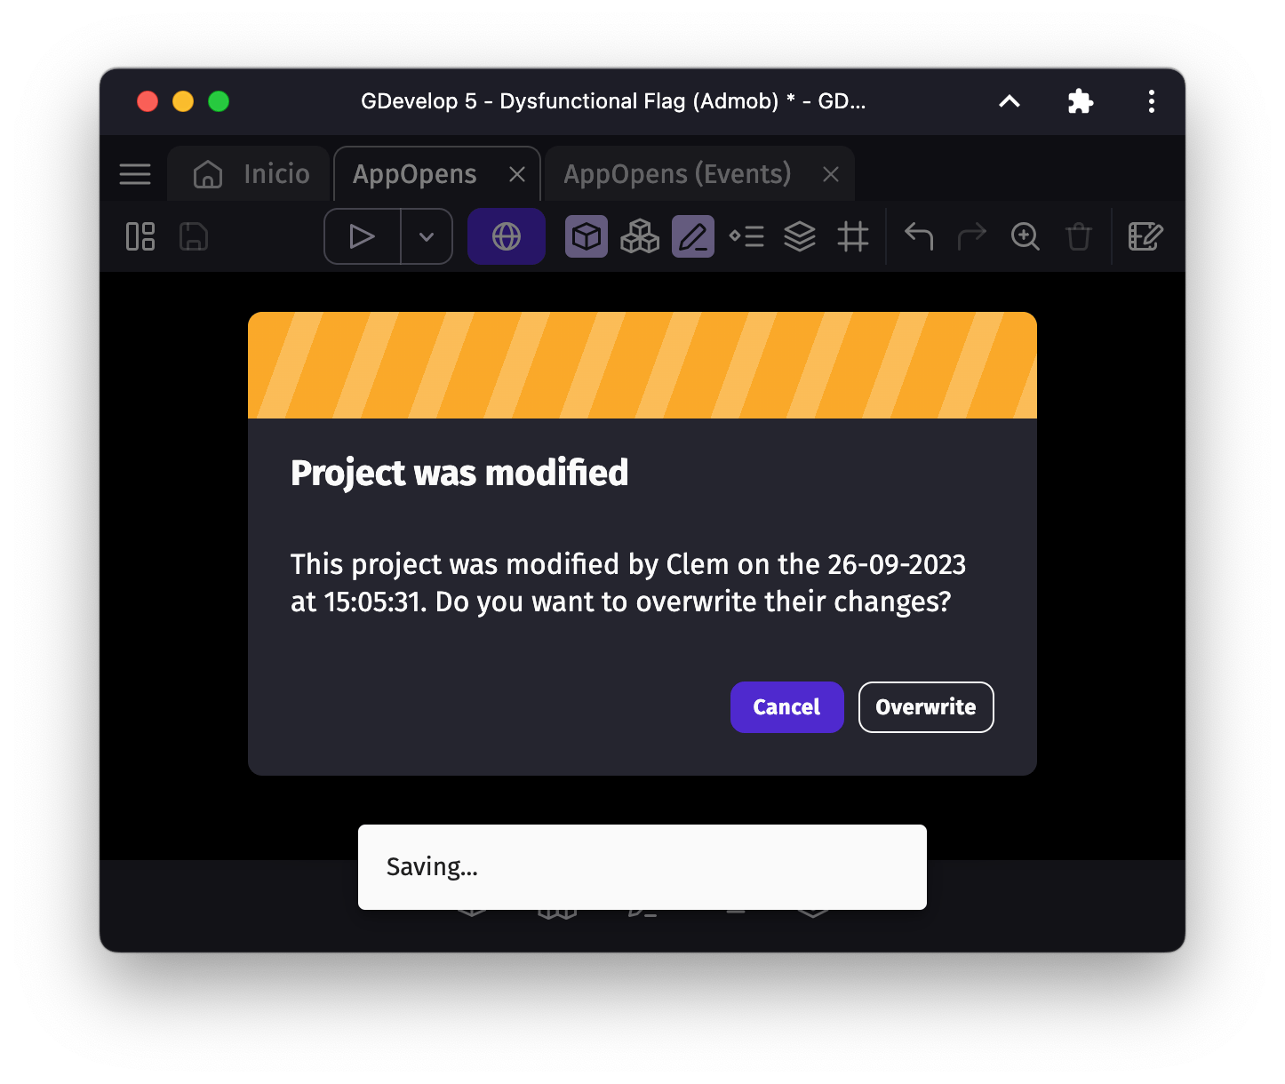Open the object groups icon

tap(640, 237)
